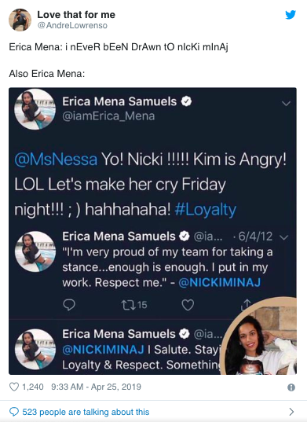Open the circular photo overlay of woman
Screen dimensions: 307x422
click(x=258, y=336)
